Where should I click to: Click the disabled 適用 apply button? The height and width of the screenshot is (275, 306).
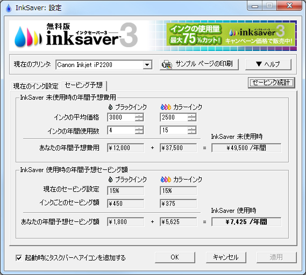tap(276, 257)
